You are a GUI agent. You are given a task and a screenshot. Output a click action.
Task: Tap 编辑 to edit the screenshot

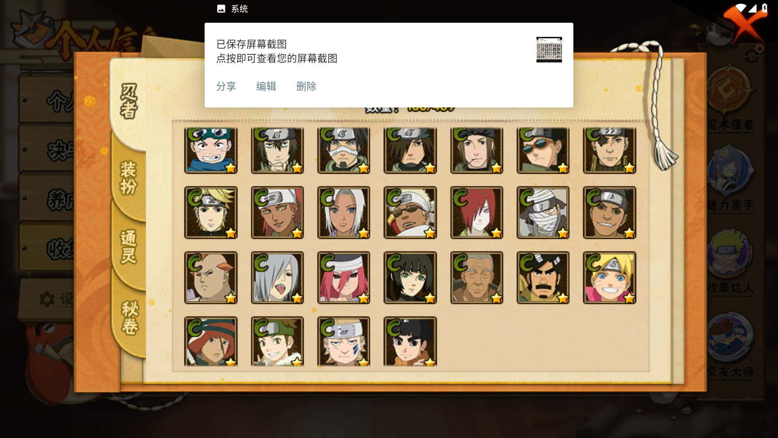pos(266,86)
